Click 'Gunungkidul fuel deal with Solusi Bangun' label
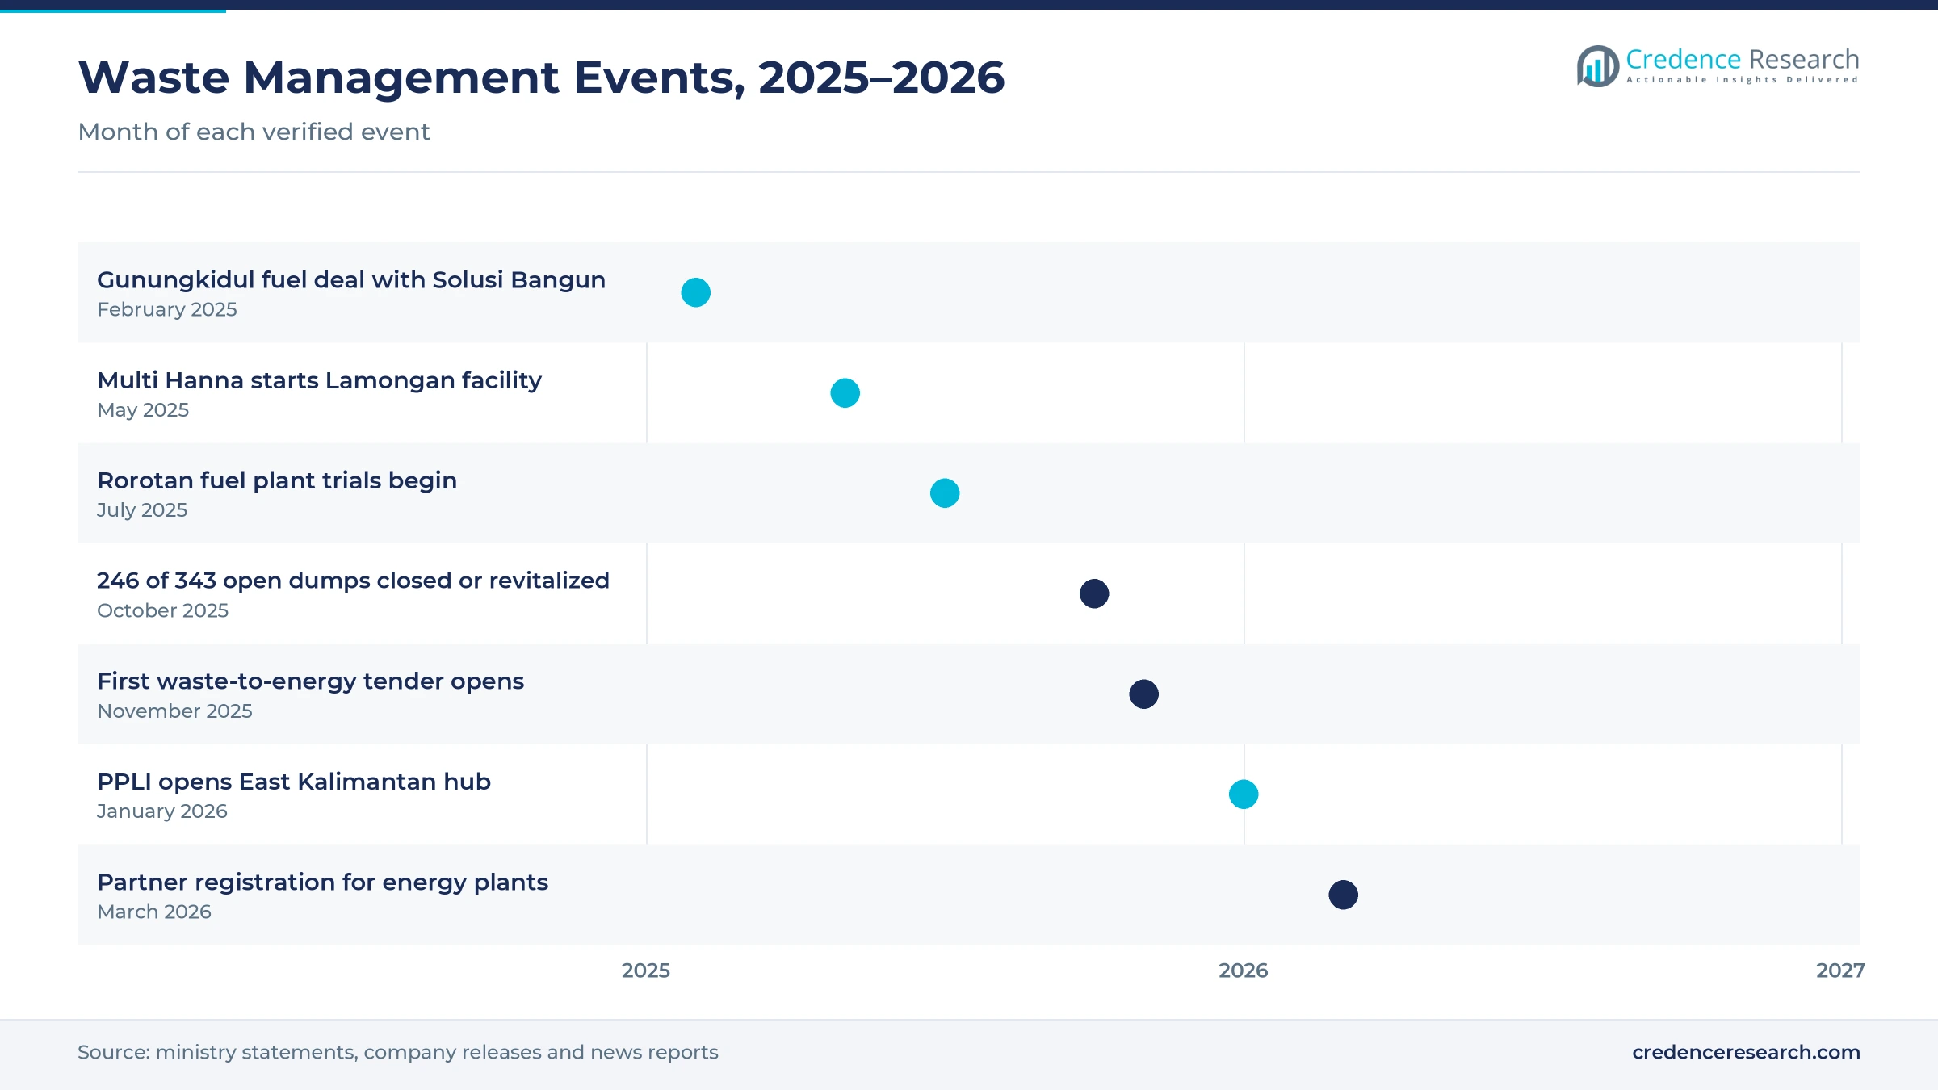The image size is (1938, 1090). [351, 280]
